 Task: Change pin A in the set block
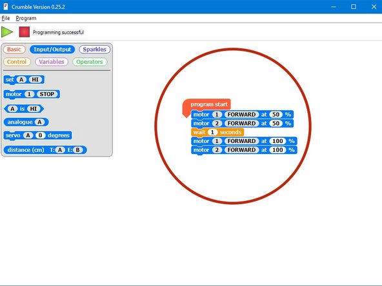[21, 79]
